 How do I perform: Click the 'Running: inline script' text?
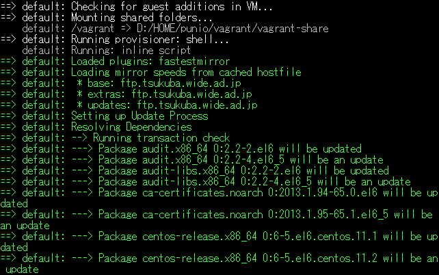(x=131, y=50)
